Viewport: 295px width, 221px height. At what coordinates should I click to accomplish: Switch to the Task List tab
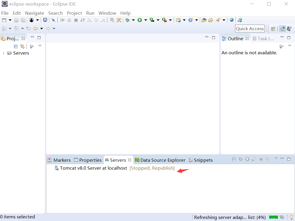264,38
